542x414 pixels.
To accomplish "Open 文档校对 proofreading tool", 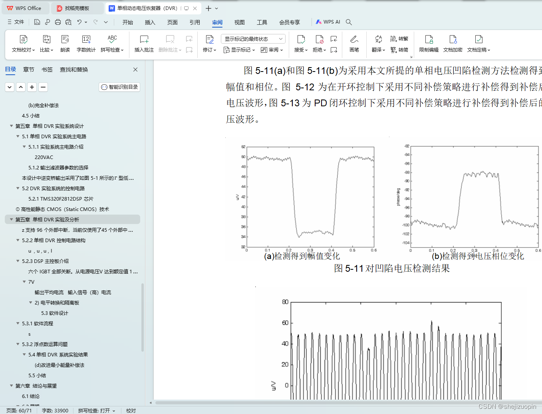I will 24,44.
